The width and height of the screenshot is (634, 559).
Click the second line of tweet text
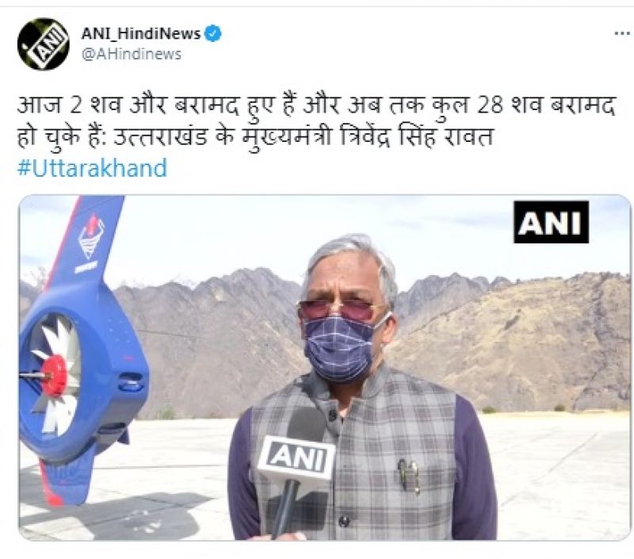255,136
